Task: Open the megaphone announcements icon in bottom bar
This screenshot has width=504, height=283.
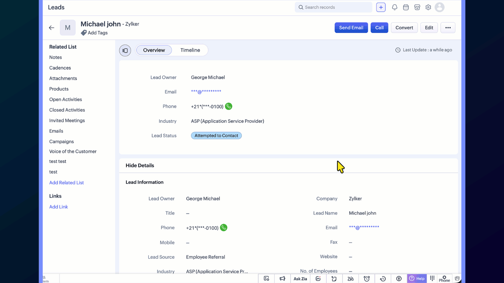Action: click(x=282, y=278)
